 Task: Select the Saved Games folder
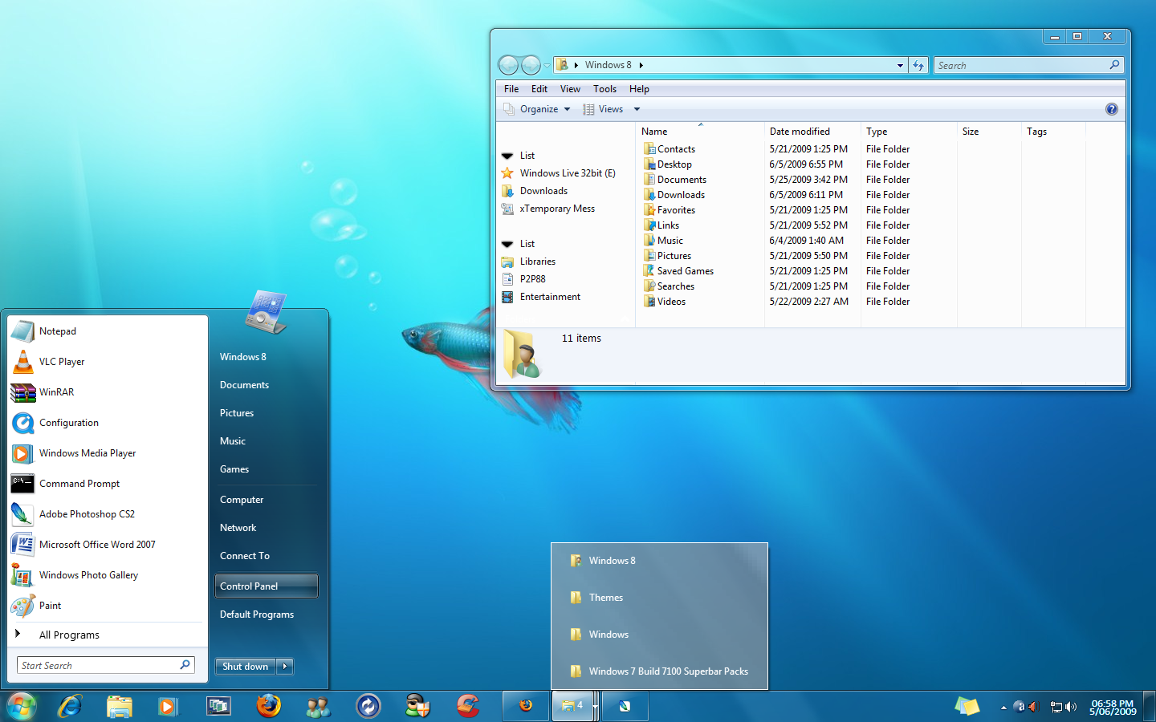coord(678,271)
